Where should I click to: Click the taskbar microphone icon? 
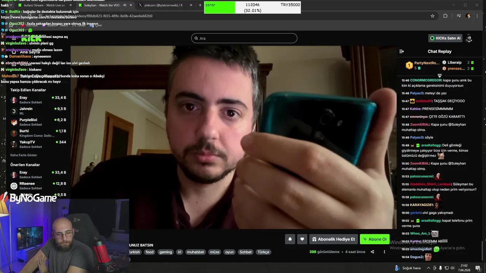click(440, 268)
